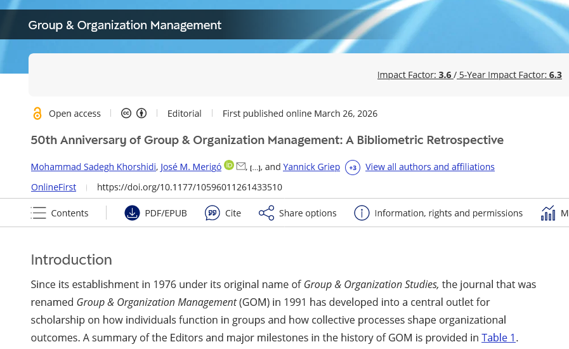This screenshot has width=569, height=349.
Task: Click the email envelope icon beside Merigó
Action: (240, 166)
